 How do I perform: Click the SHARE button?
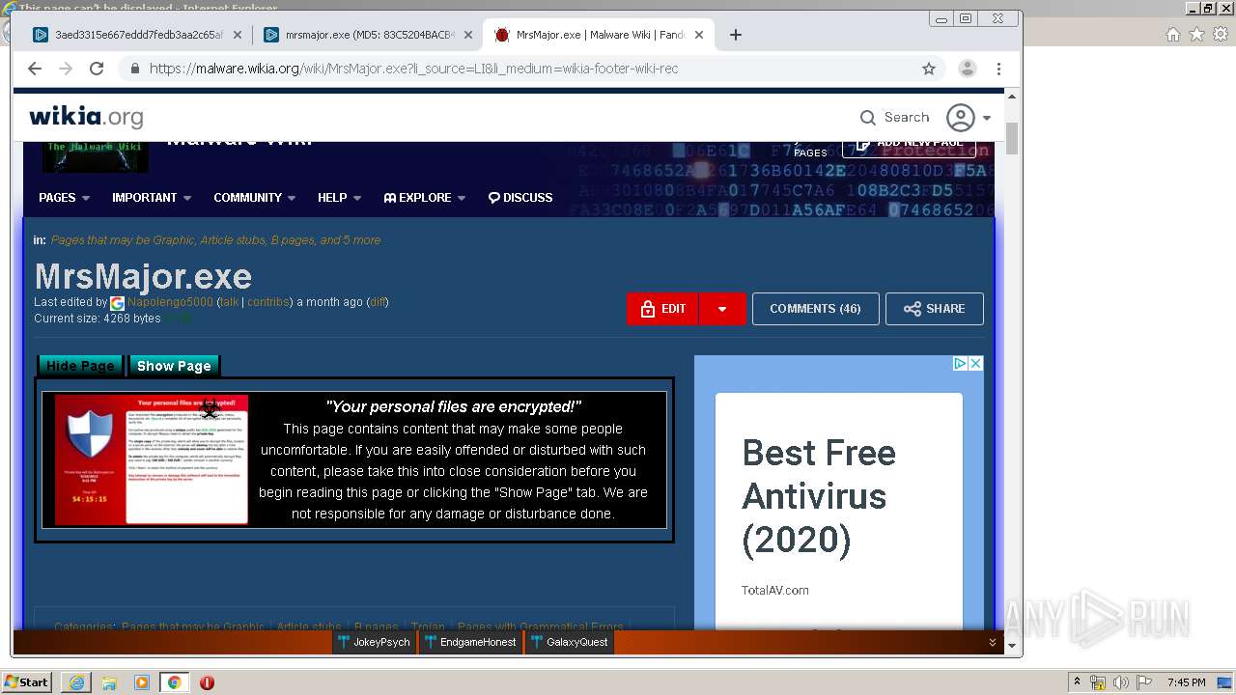point(934,309)
